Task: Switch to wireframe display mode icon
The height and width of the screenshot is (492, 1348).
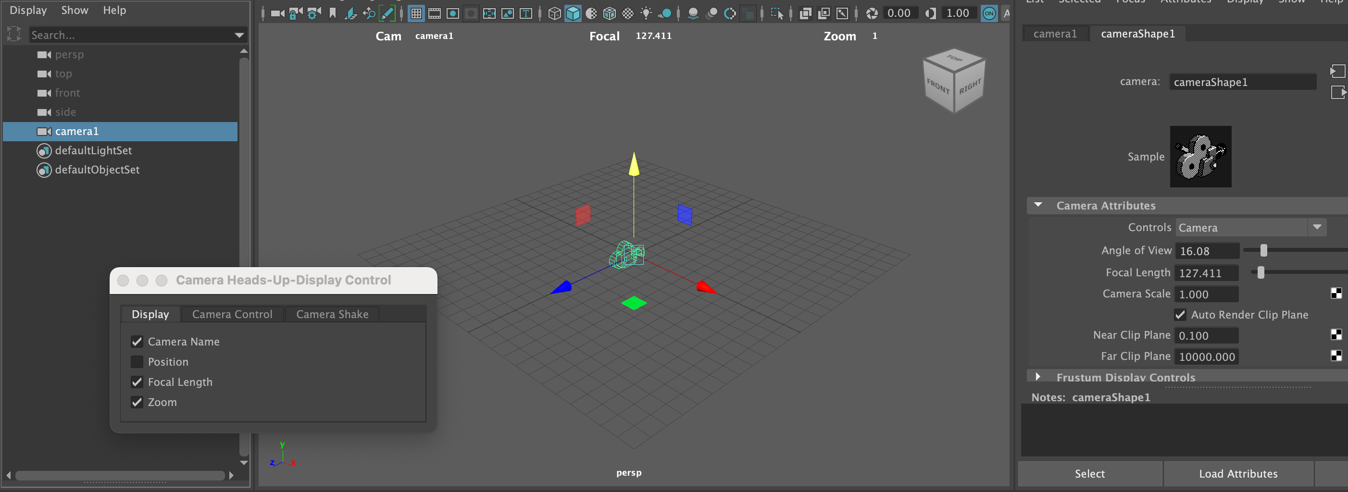Action: pos(554,13)
